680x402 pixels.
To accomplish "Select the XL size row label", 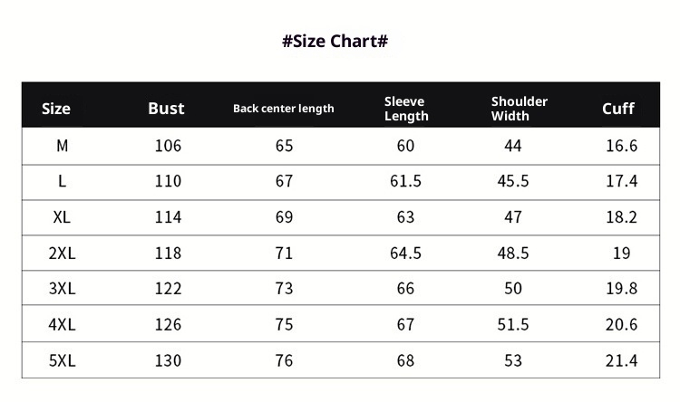I will [x=62, y=217].
